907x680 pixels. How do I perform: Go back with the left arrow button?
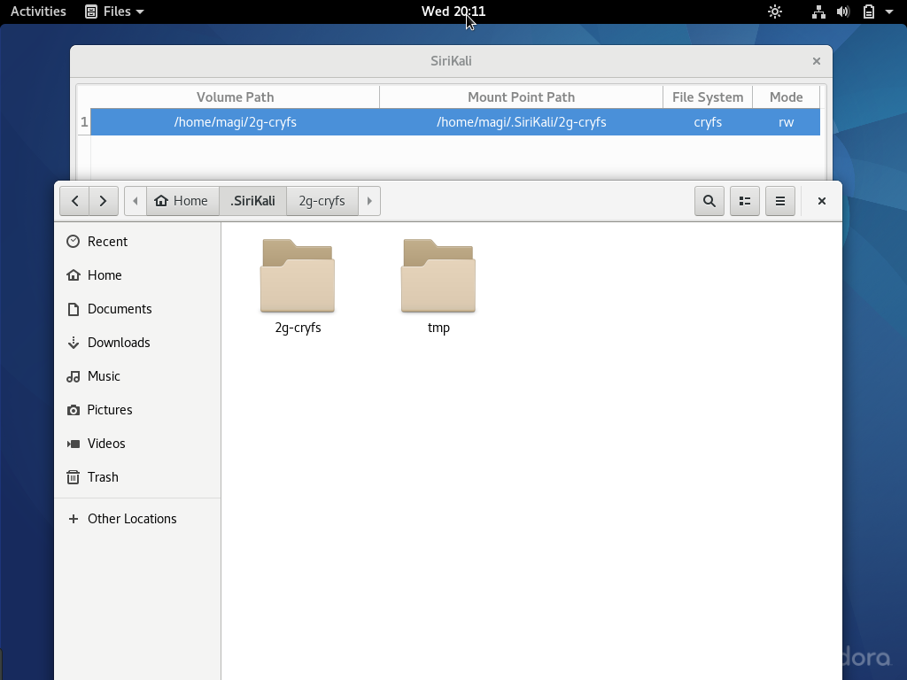pos(74,201)
